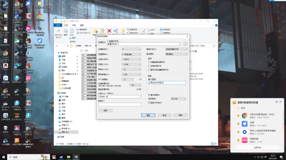Screen dimensions: 286x160
Task: Toggle the 显示密码 checkbox
Action: [x=149, y=95]
